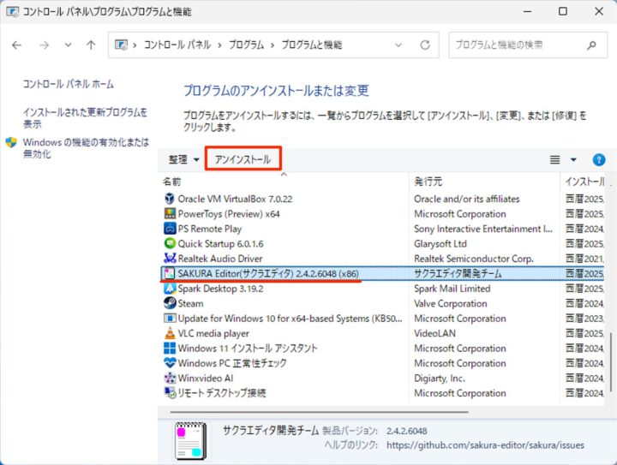Go back with the left arrow

pyautogui.click(x=16, y=45)
